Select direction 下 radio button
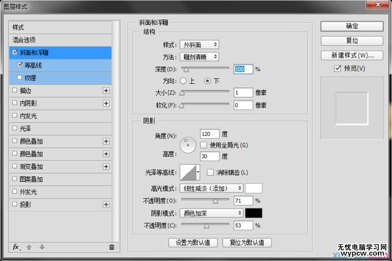 pyautogui.click(x=207, y=81)
